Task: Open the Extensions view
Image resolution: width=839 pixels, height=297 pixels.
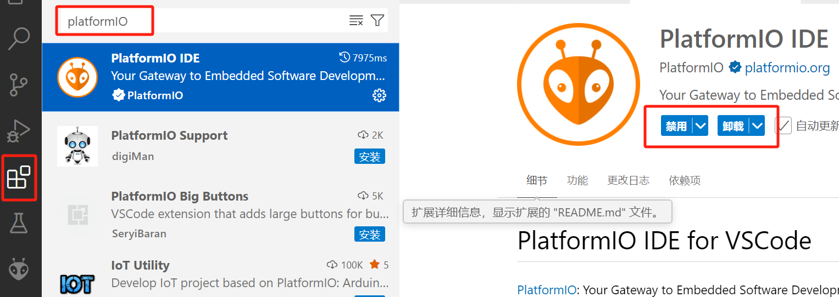Action: pos(18,177)
